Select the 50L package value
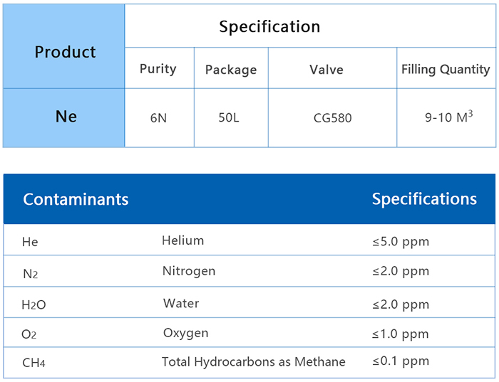The height and width of the screenshot is (382, 499). tap(229, 117)
